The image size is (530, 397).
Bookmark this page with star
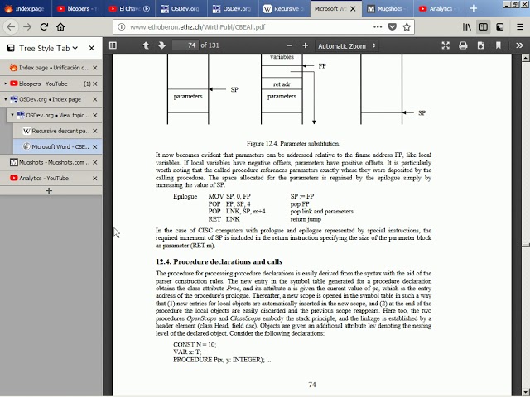407,27
